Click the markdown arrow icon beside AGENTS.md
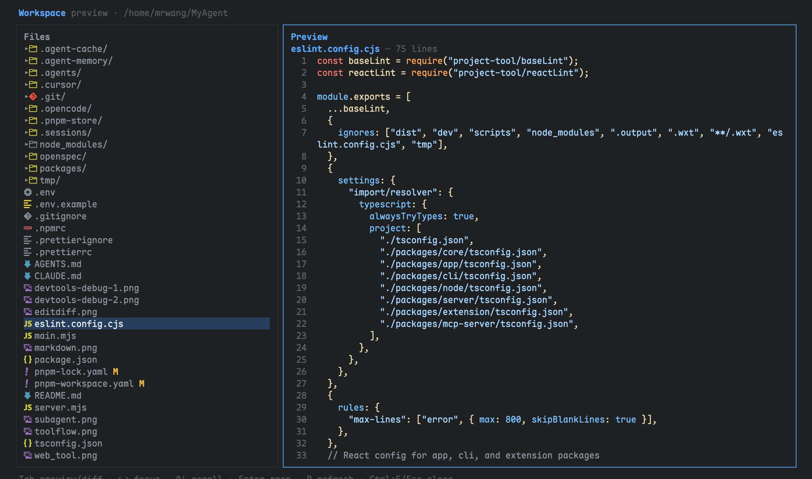Viewport: 812px width, 479px height. (28, 264)
